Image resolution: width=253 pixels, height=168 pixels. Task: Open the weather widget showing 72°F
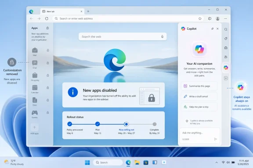point(14,162)
